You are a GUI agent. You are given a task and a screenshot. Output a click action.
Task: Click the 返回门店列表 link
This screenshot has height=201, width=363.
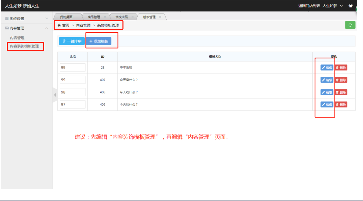point(309,6)
